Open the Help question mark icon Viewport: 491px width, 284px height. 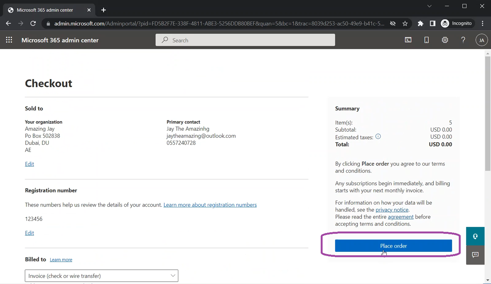tap(463, 40)
